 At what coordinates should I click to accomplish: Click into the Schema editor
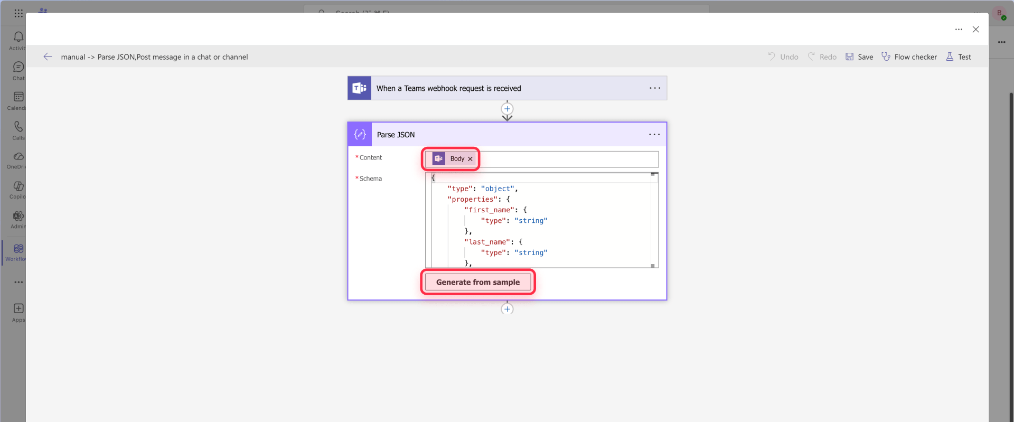541,220
